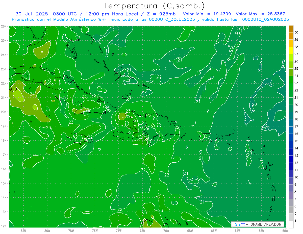Click the 30-Jul-2025 date label
This screenshot has width=303, height=234.
click(32, 14)
